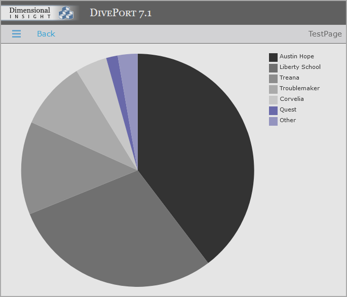Select the Austin Hope pie slice
This screenshot has width=347, height=297.
click(x=198, y=152)
